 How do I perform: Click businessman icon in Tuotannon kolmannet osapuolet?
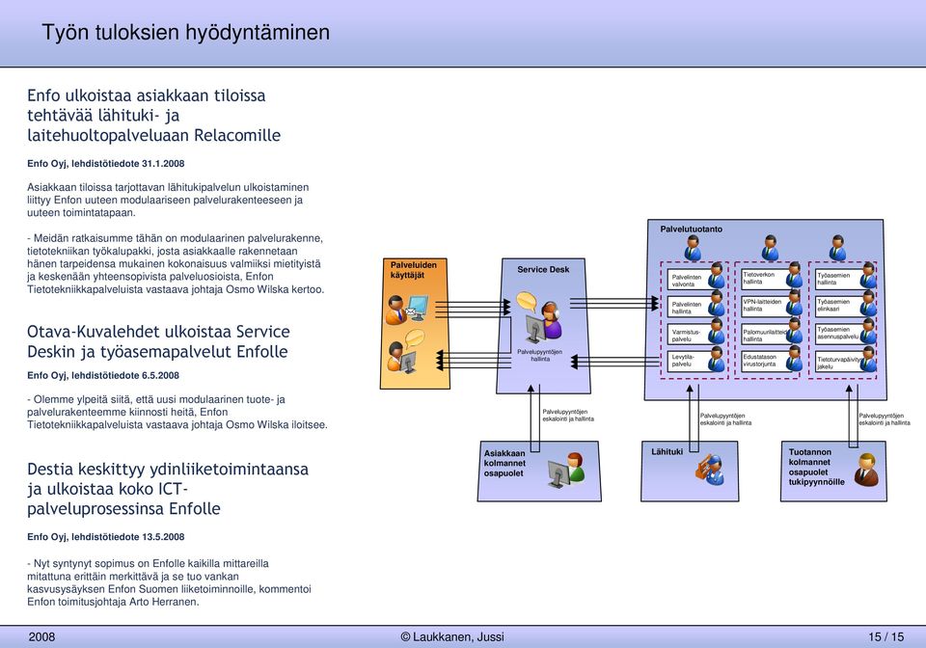[x=866, y=470]
